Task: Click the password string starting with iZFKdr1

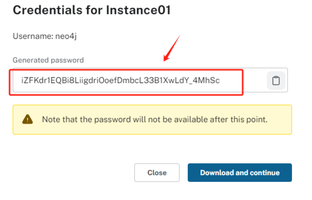Action: click(120, 81)
